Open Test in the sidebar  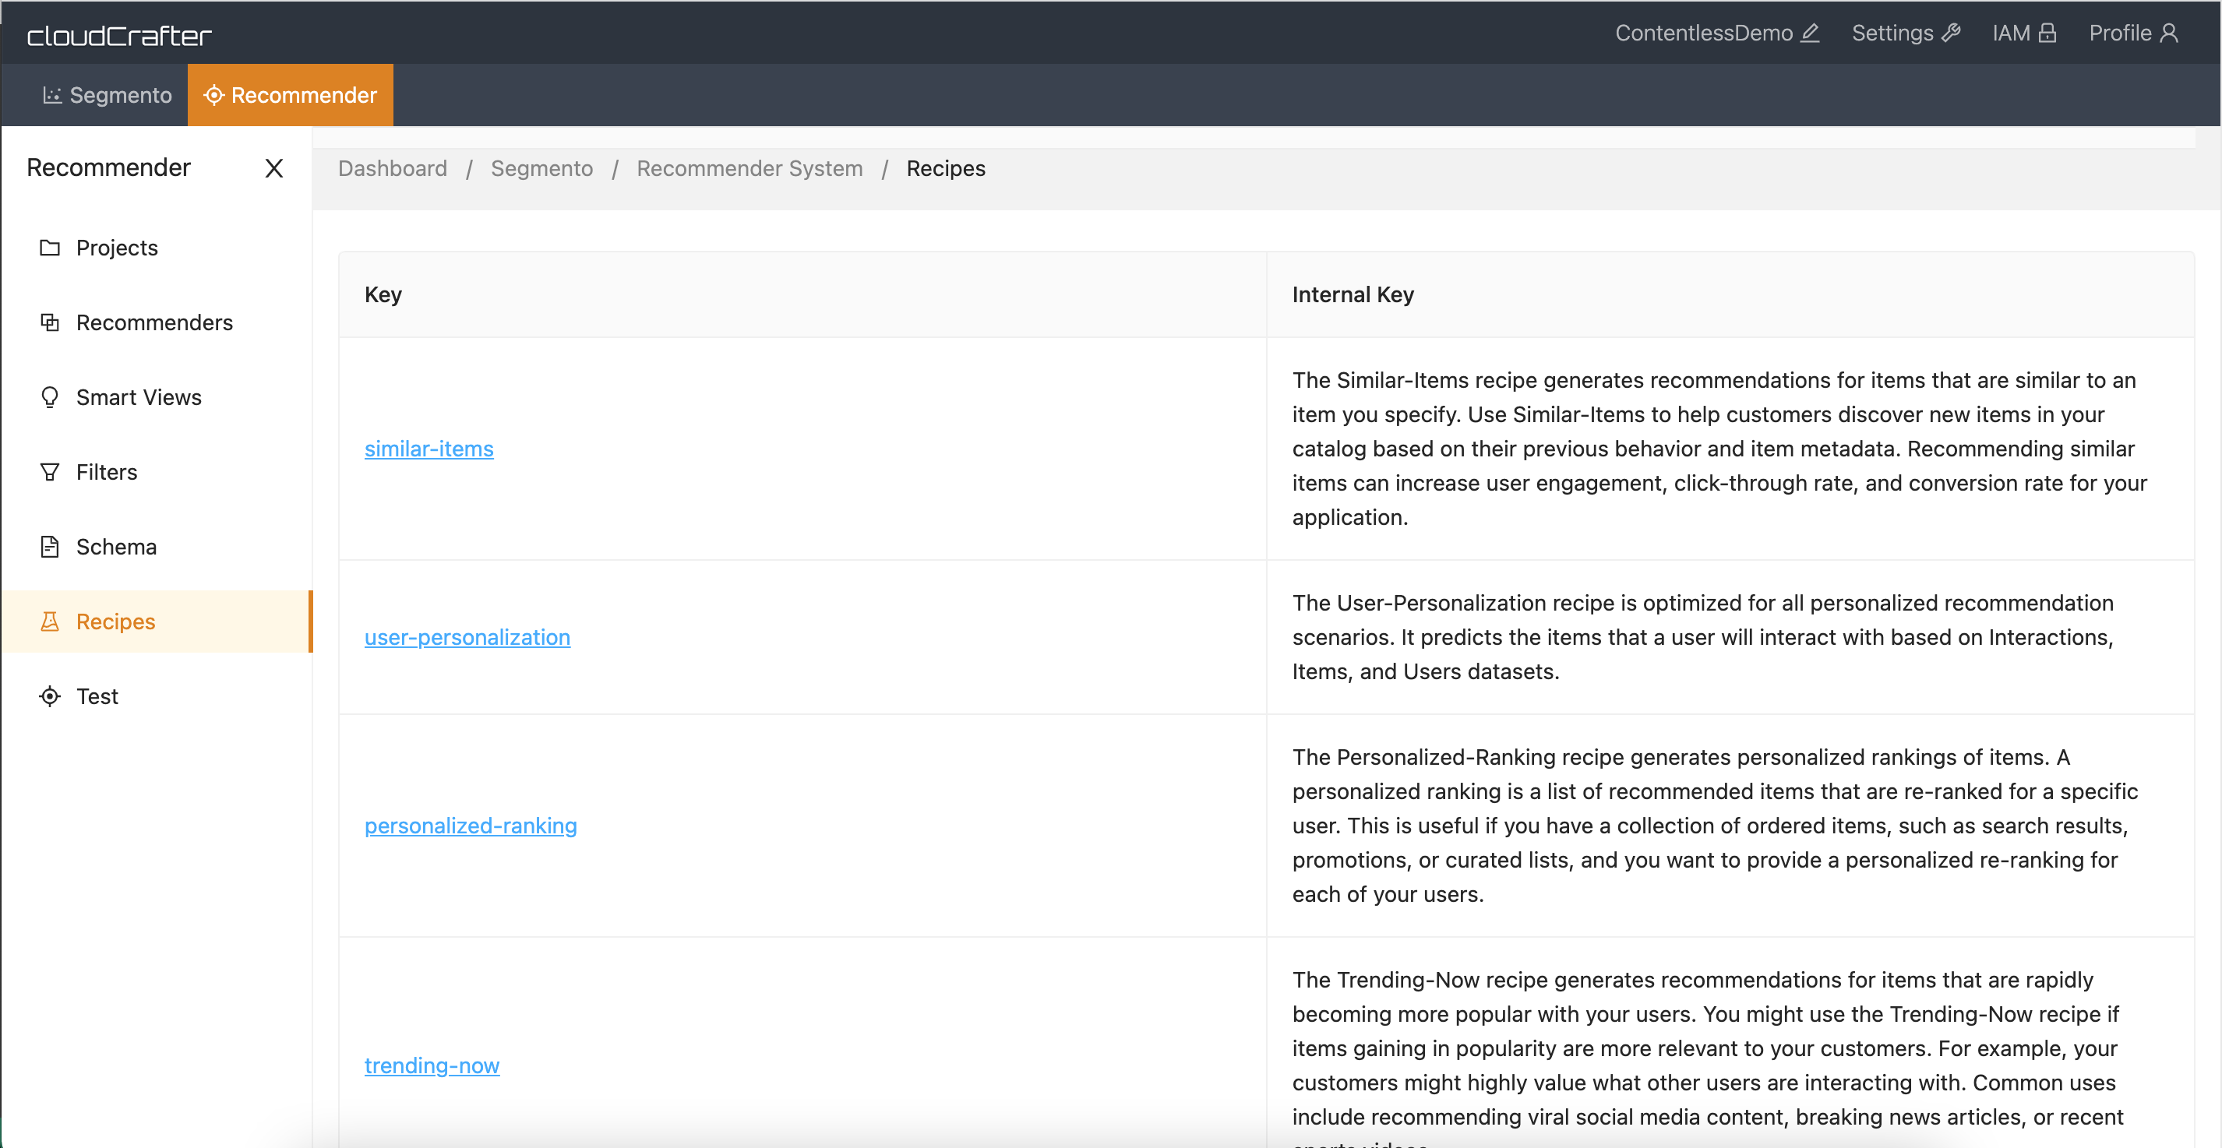pyautogui.click(x=156, y=696)
